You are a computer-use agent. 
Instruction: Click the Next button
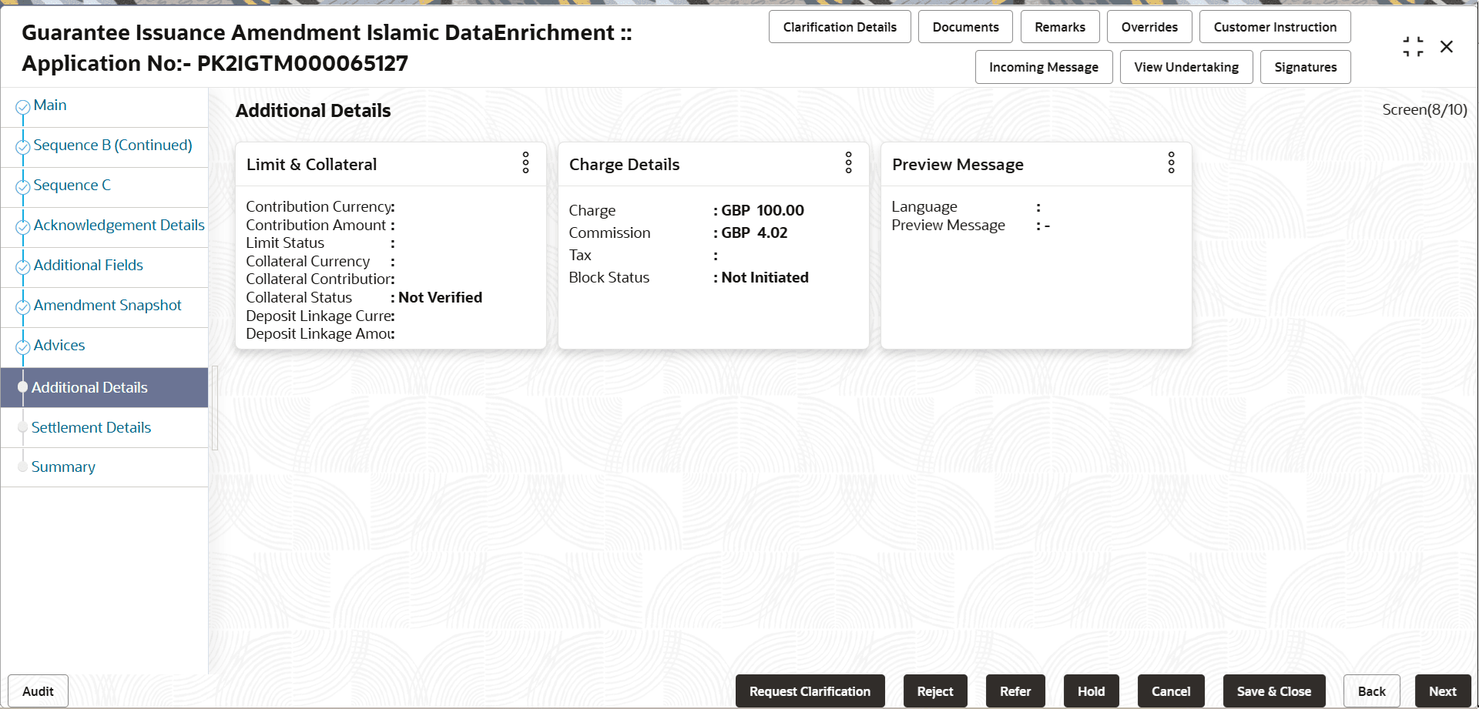pos(1443,691)
